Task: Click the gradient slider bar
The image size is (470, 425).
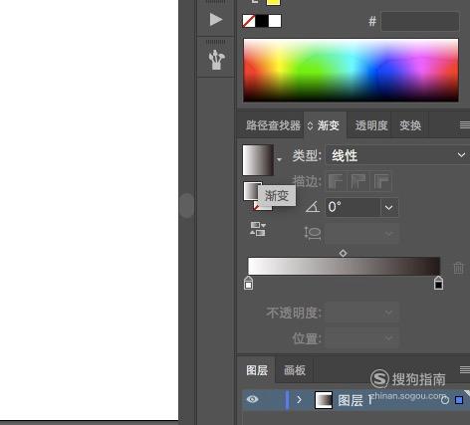Action: pos(345,266)
